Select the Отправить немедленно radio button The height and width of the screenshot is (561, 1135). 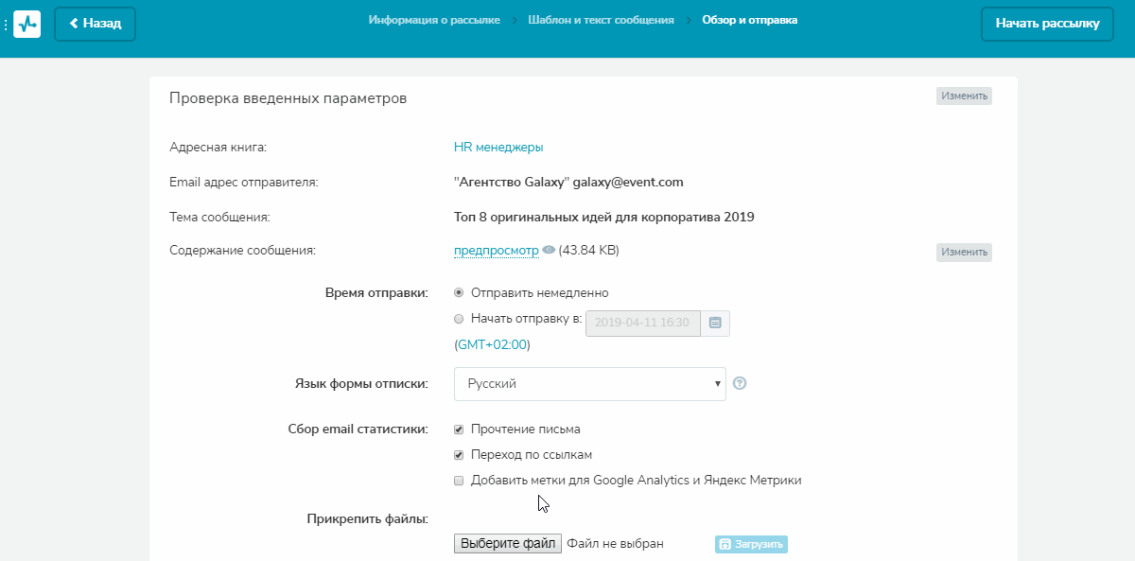[459, 292]
